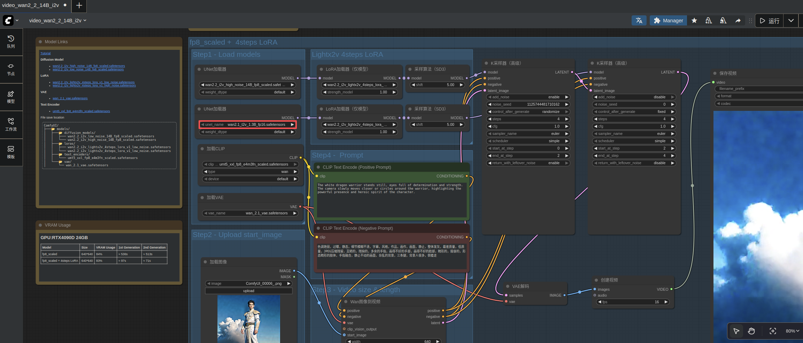This screenshot has height=343, width=803.
Task: Open the umt5_xxl_fp8_e4m3fn_scaled.safetensors link
Action: (81, 111)
